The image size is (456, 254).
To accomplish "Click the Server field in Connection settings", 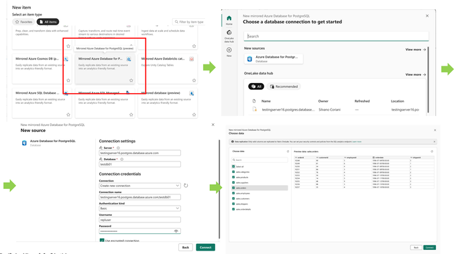I will 139,153.
